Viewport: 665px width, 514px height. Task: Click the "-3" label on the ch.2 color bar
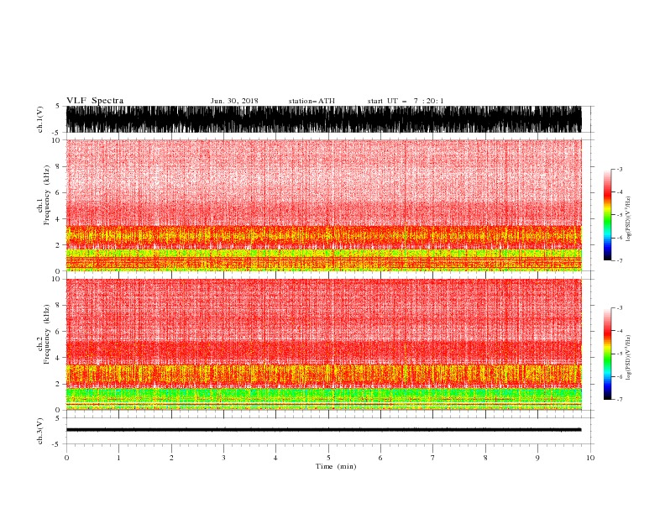619,308
